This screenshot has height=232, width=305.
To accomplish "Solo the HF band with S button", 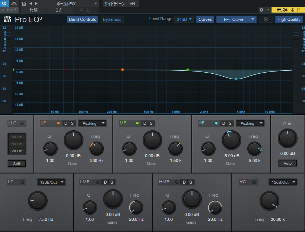I will click(x=230, y=123).
